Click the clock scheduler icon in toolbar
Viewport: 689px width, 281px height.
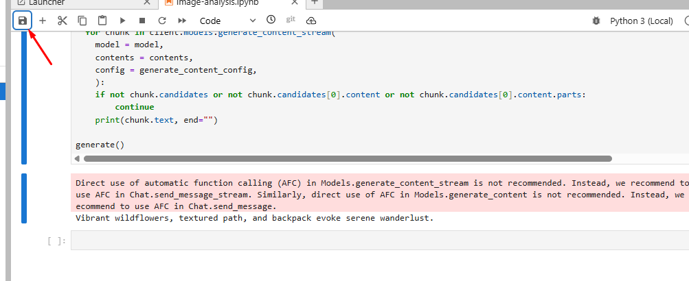tap(271, 20)
